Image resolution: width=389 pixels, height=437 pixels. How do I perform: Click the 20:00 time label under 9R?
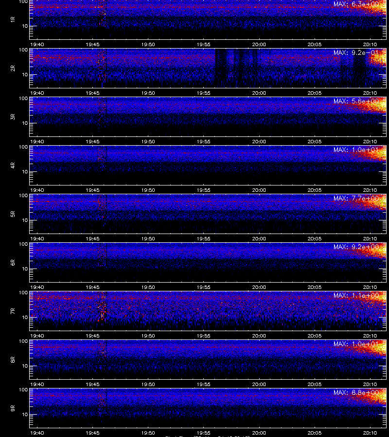click(259, 433)
